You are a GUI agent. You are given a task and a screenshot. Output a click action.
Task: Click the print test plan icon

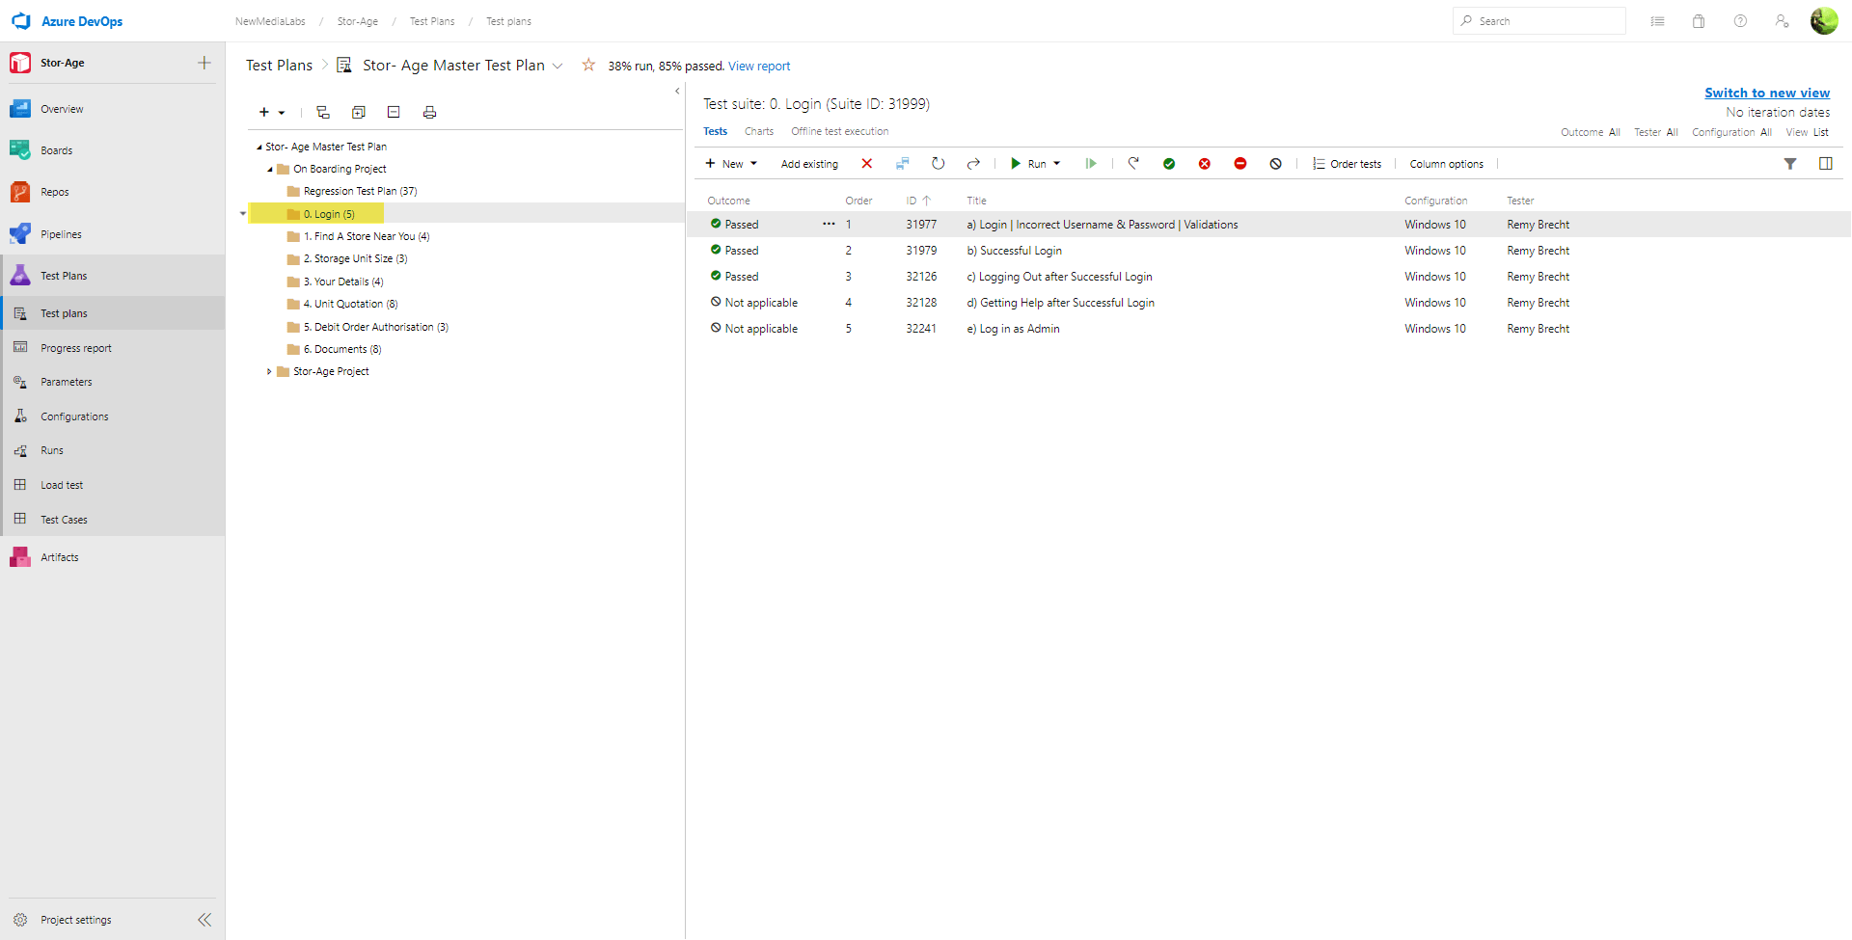click(429, 113)
